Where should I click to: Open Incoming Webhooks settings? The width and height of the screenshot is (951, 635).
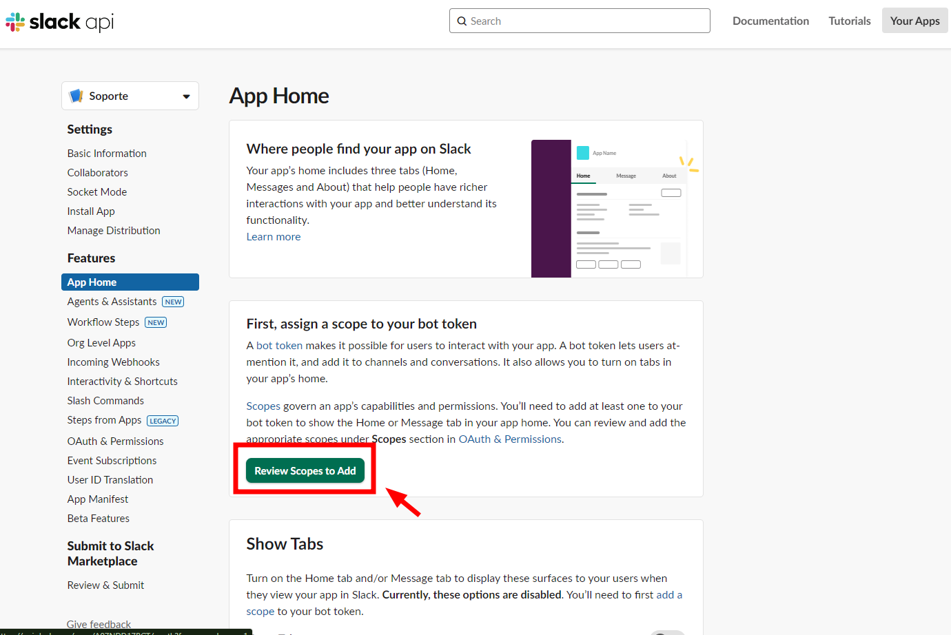113,362
